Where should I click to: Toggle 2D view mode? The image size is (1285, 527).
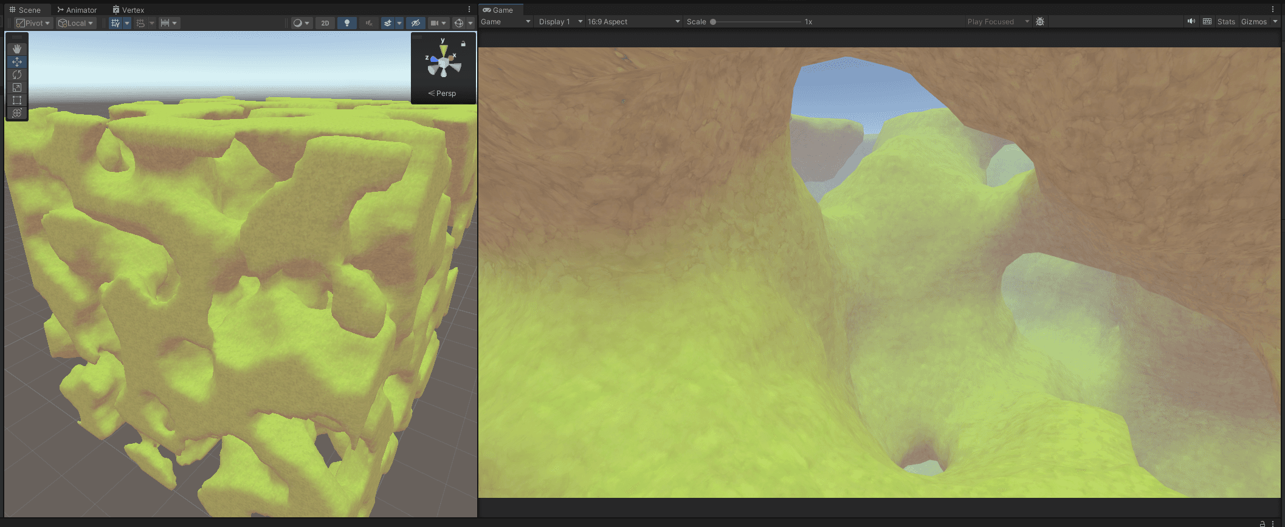pyautogui.click(x=325, y=23)
